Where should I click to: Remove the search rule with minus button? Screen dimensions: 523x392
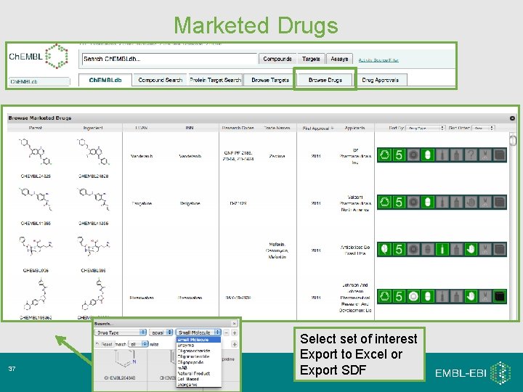(226, 332)
